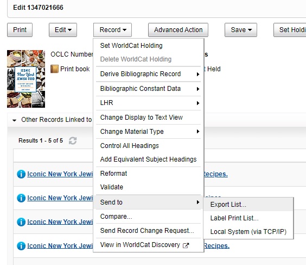Image resolution: width=306 pixels, height=265 pixels.
Task: Click info icon of second Iconic New York result
Action: pos(21,198)
